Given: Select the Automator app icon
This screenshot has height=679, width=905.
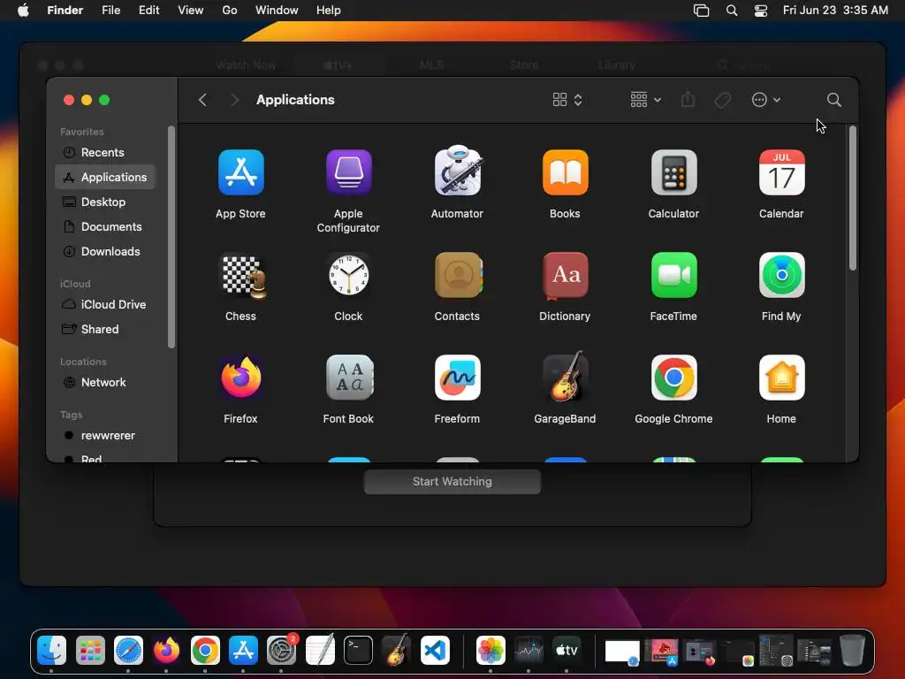Looking at the screenshot, I should 457,172.
